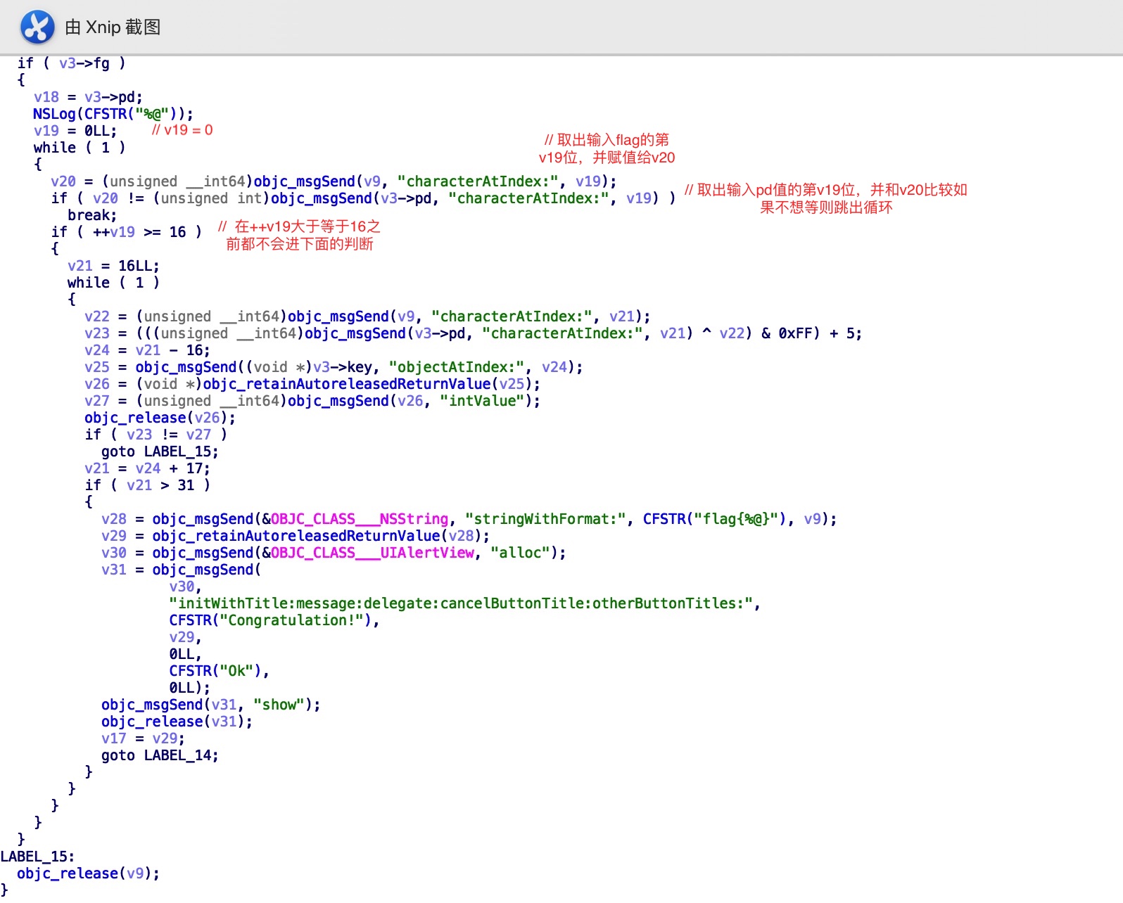
Task: Click the Xnip app icon
Action: click(37, 27)
